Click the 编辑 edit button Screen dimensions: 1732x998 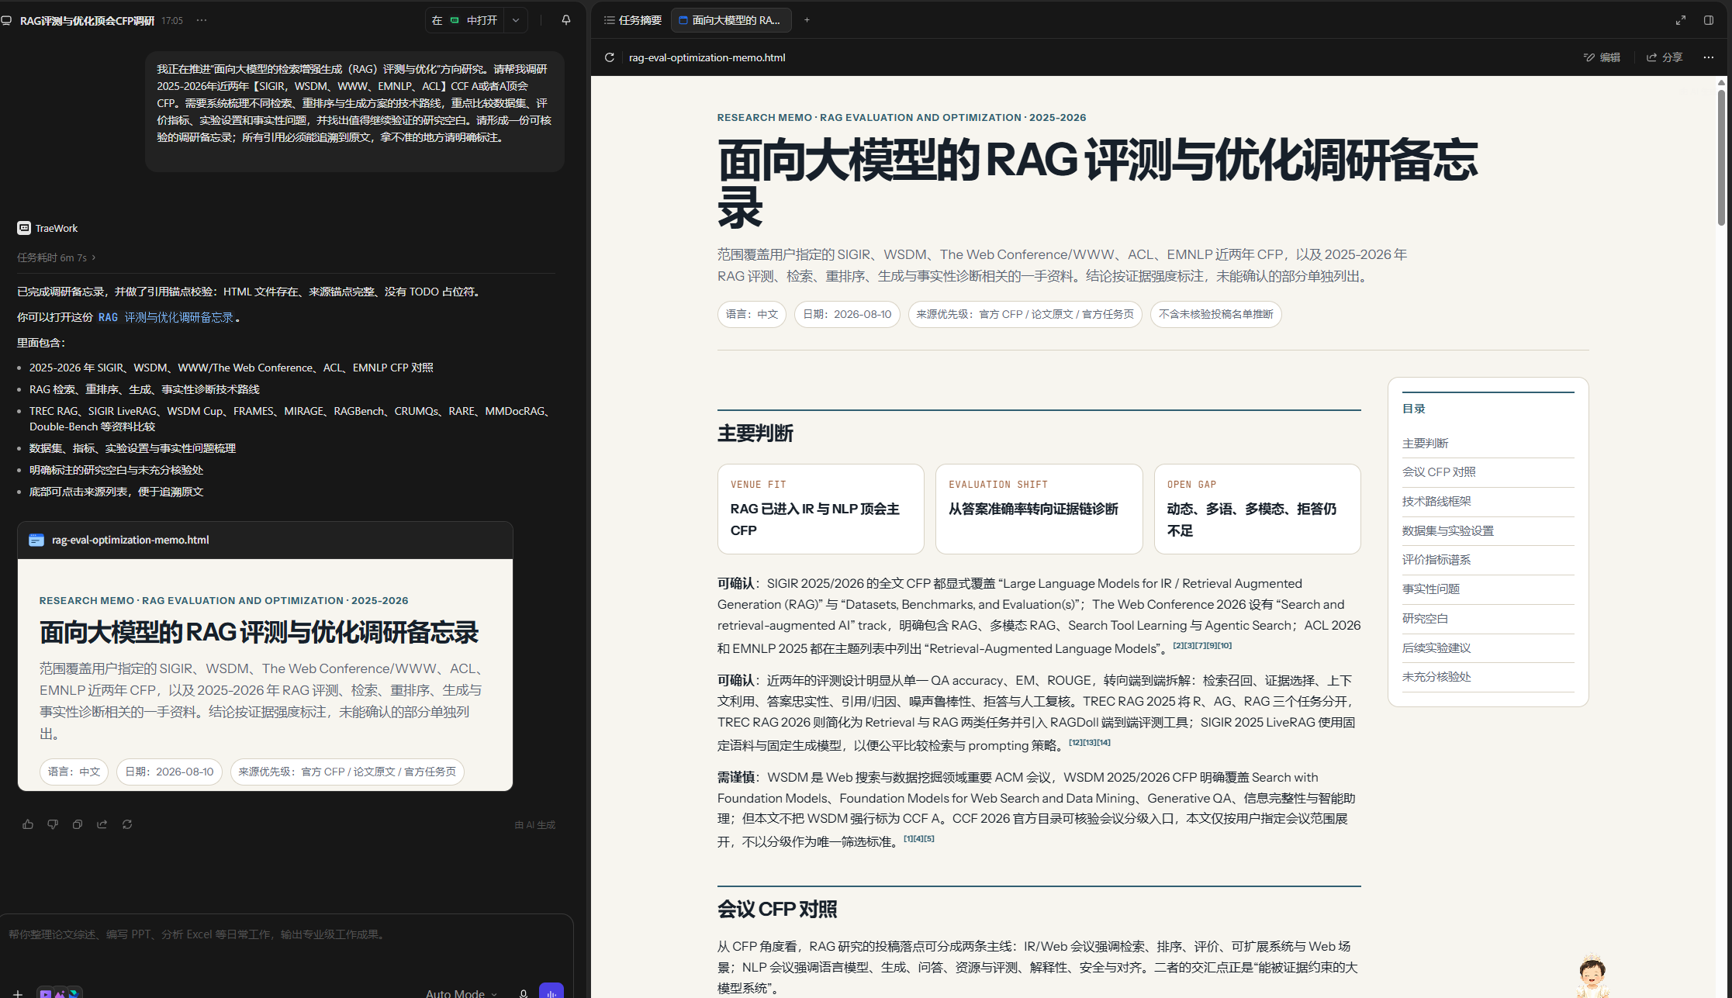click(1602, 57)
